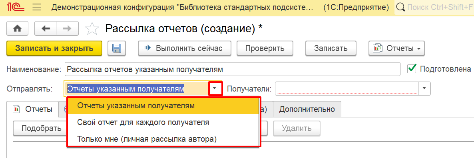The image size is (474, 158).
Task: Save using the floppy disk icon
Action: [116, 48]
